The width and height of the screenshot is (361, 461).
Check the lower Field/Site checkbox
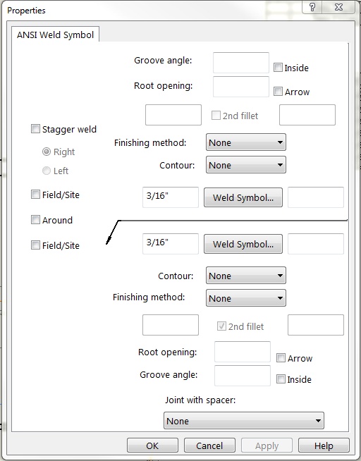pos(35,245)
